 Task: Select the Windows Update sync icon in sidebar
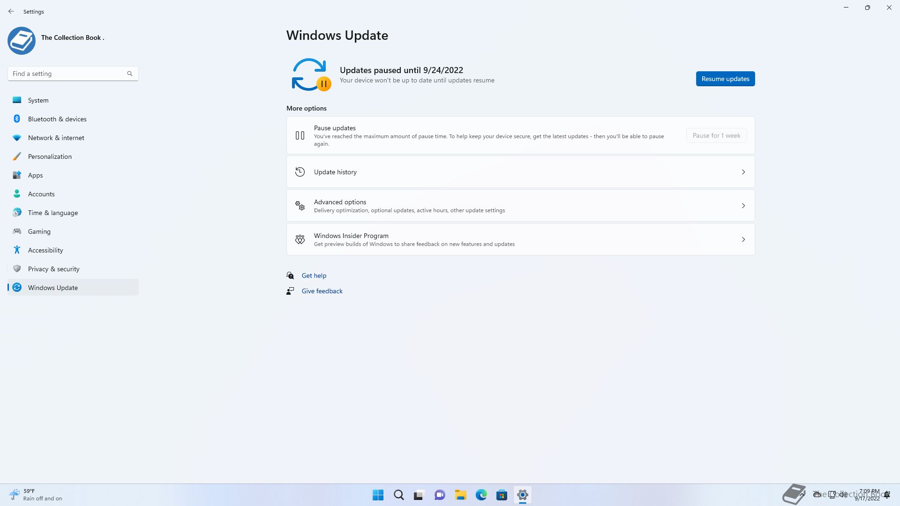(x=17, y=287)
